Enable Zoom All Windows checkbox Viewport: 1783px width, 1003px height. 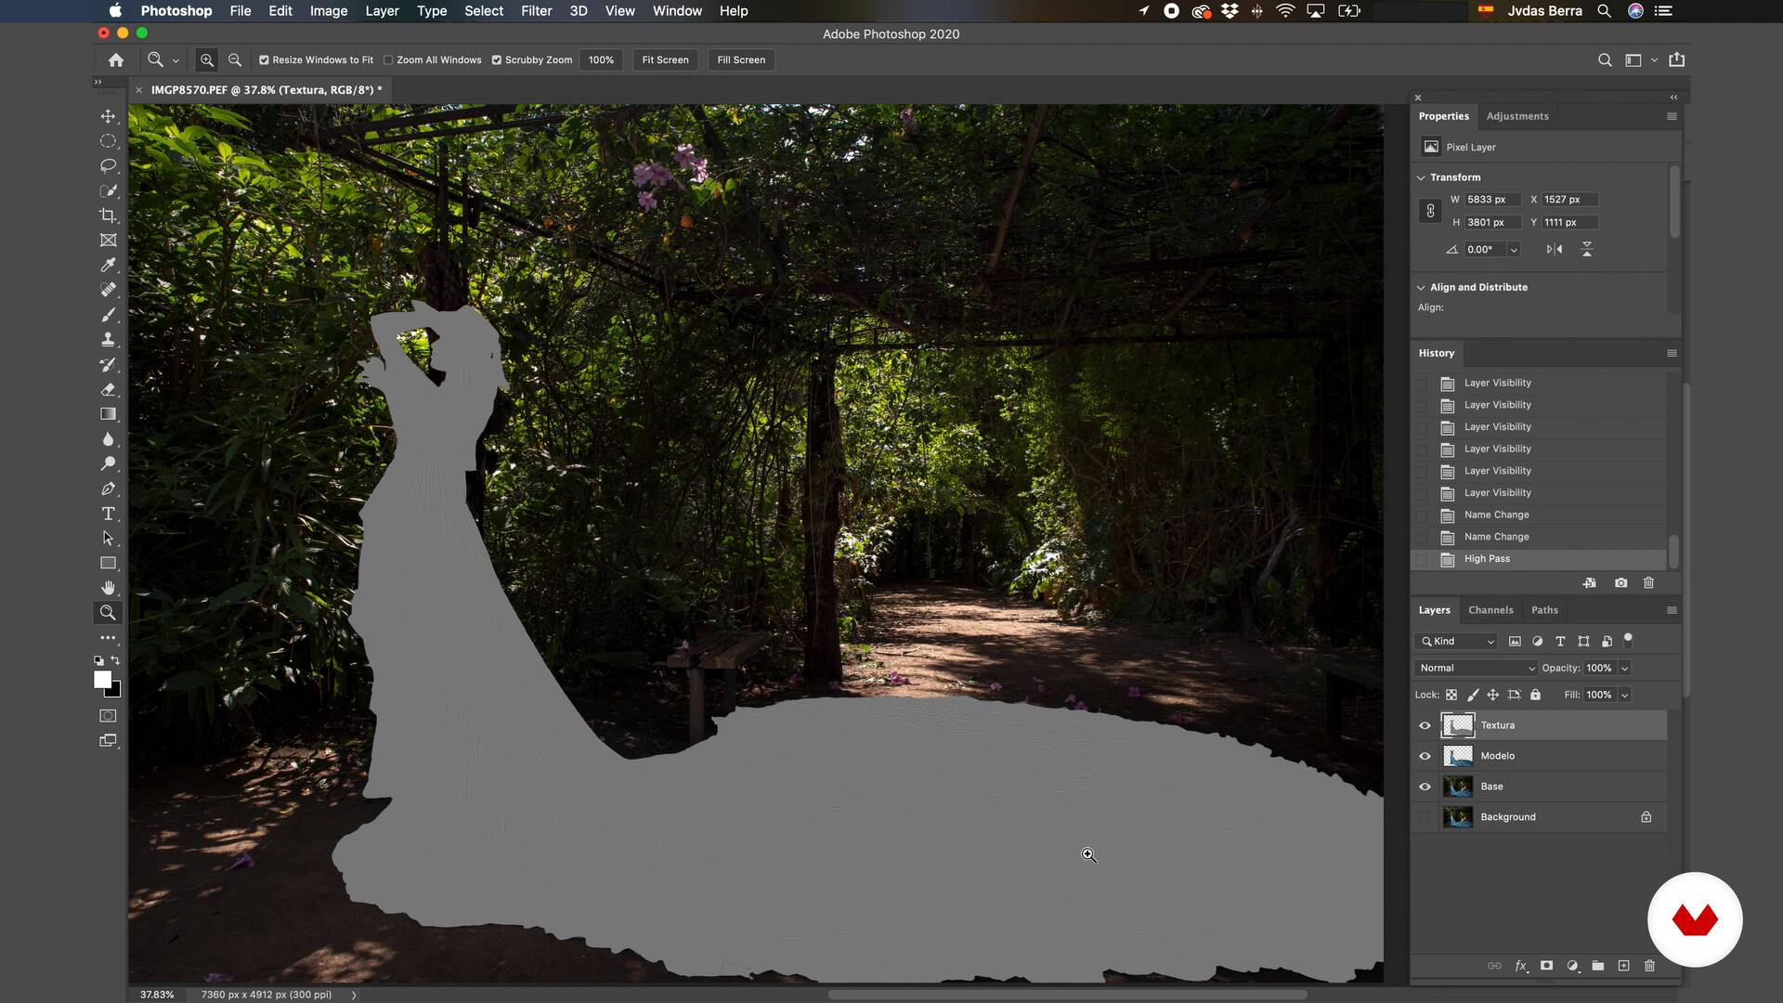(x=388, y=60)
